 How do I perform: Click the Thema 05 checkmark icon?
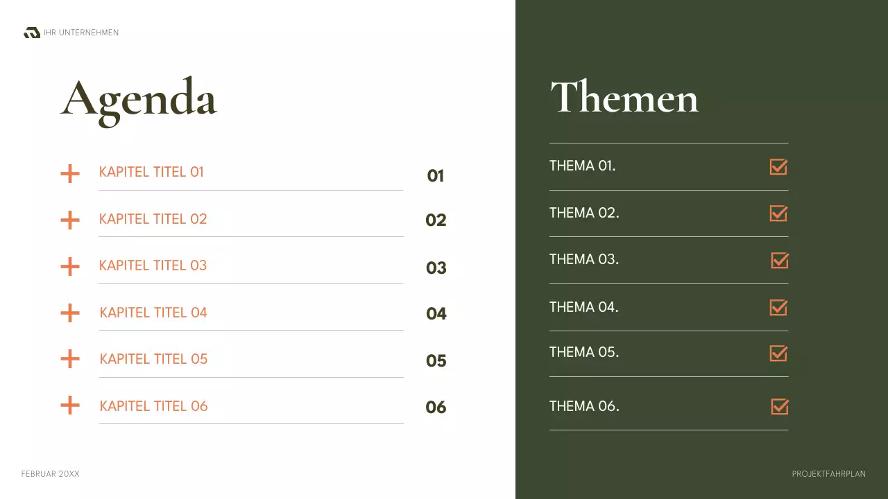[x=778, y=353]
